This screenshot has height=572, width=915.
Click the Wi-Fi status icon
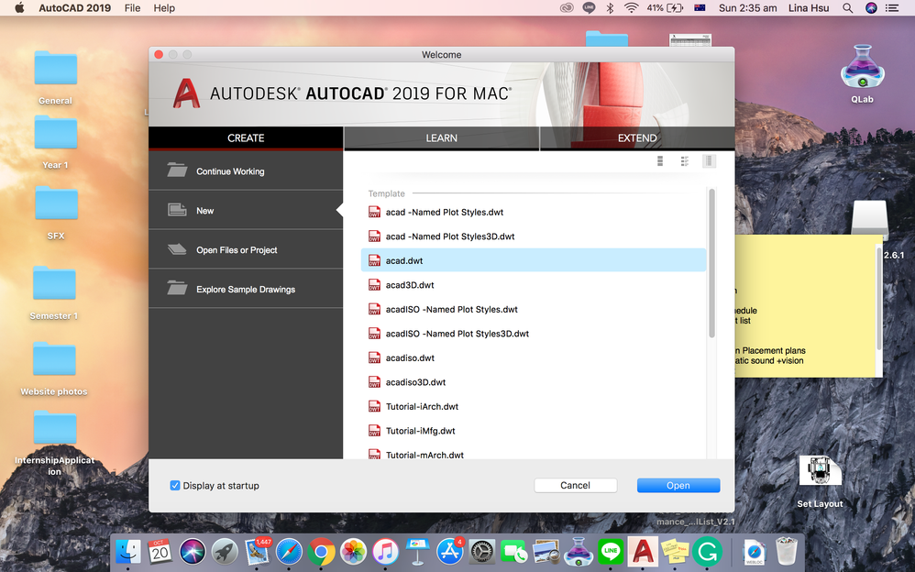[x=631, y=8]
